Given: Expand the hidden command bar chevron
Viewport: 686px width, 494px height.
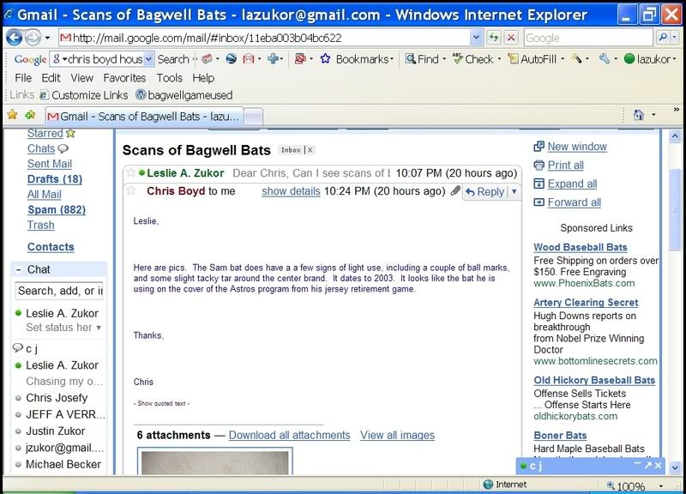Looking at the screenshot, I should (x=677, y=110).
